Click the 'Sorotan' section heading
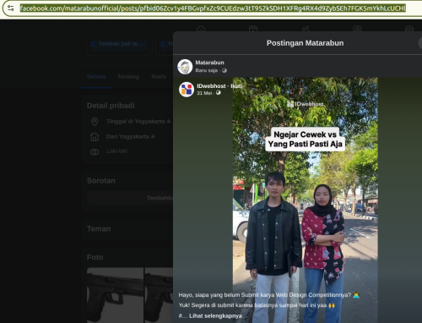422x323 pixels. coord(101,181)
